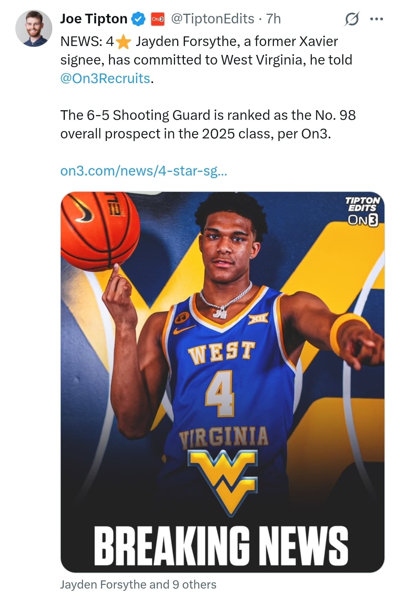Show Jayden Forsythe and 9 others tagged
This screenshot has width=400, height=596.
[x=138, y=584]
